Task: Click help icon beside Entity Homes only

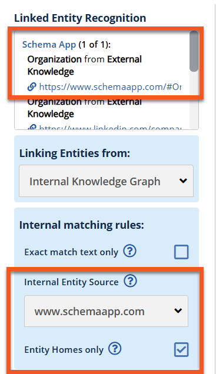Action: [115, 349]
